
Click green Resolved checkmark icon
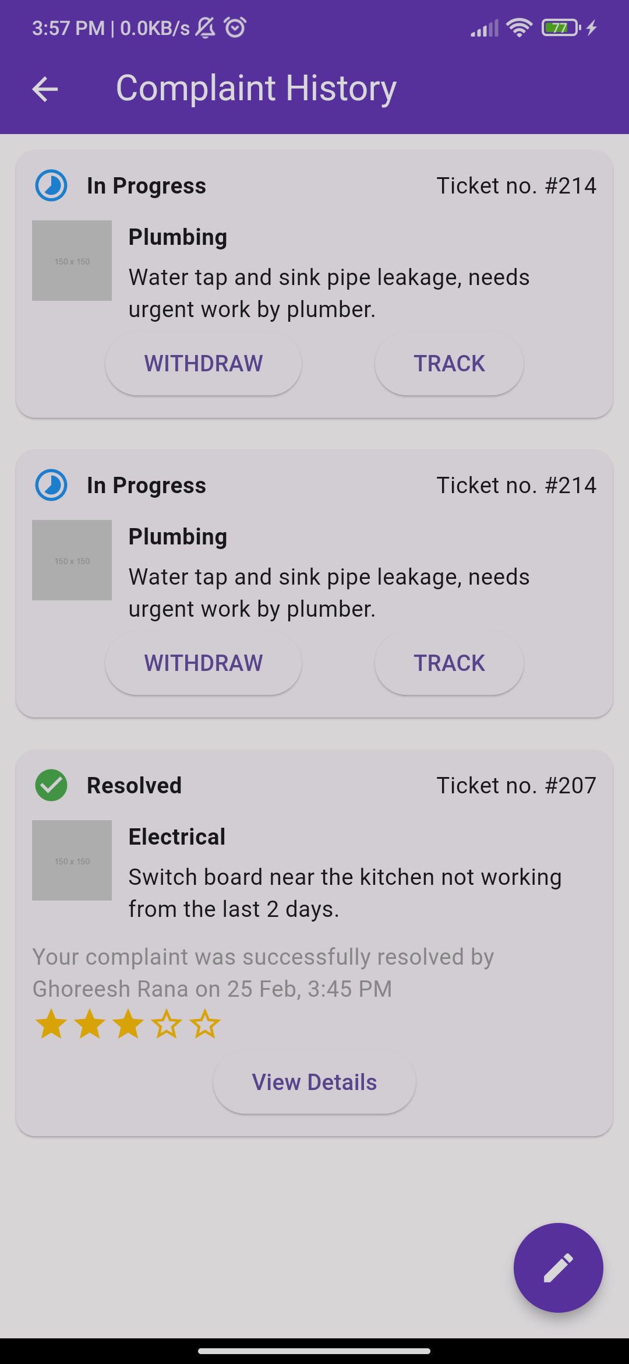tap(51, 785)
